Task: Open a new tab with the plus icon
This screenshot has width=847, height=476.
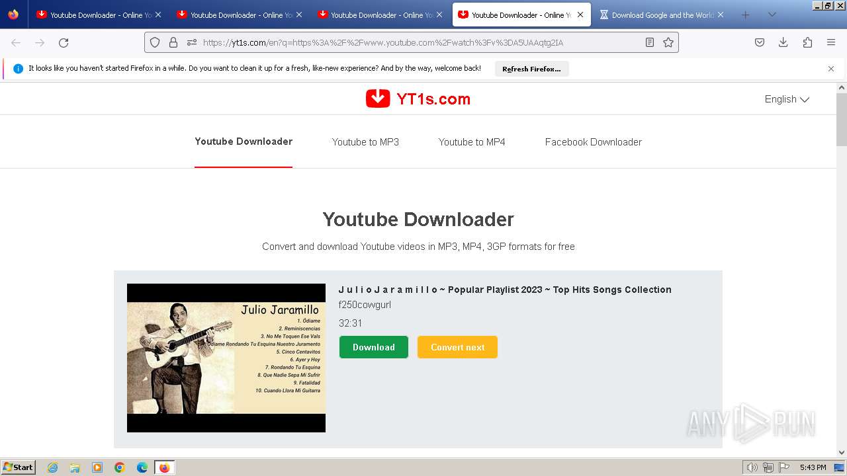Action: (x=746, y=15)
